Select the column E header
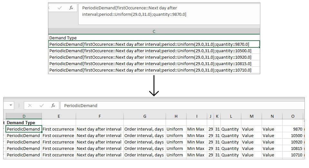 (59, 116)
